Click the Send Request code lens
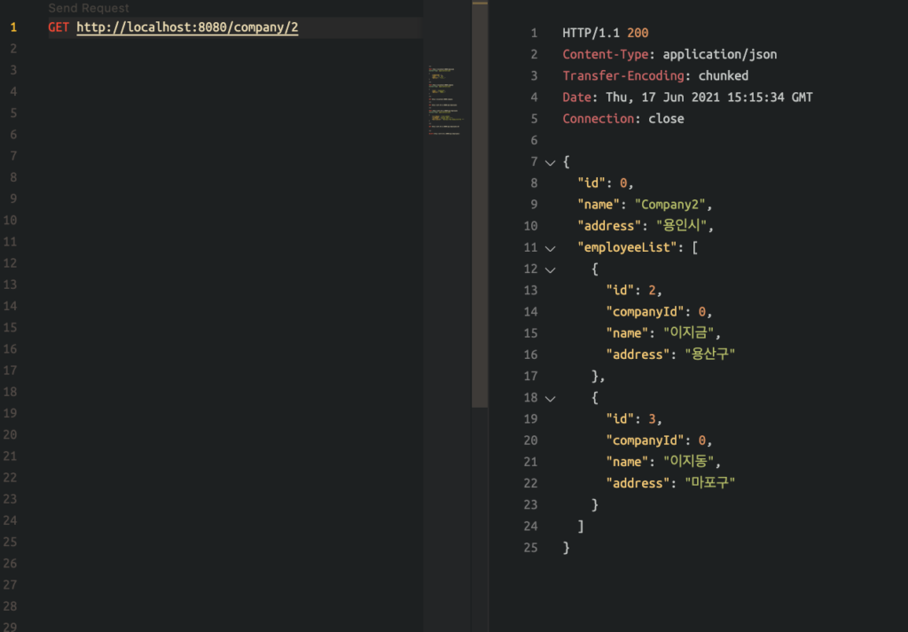This screenshot has height=632, width=908. pyautogui.click(x=89, y=8)
